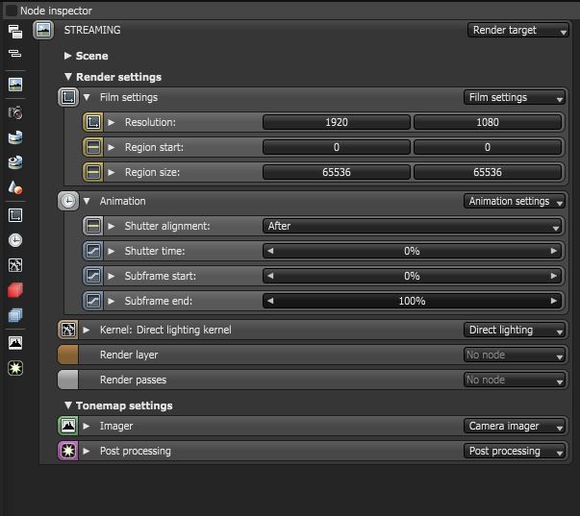Click the curve icon beside Shutter time

click(x=92, y=251)
